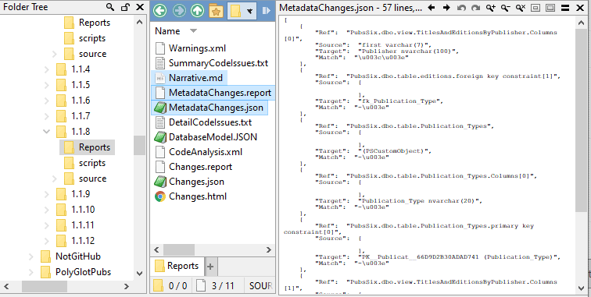This screenshot has height=297, width=591.
Task: Search the Folder Tree with magnifier icon
Action: pos(110,7)
